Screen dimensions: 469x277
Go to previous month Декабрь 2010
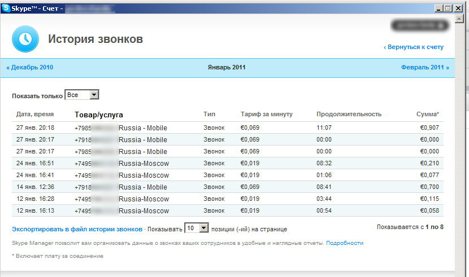29,67
